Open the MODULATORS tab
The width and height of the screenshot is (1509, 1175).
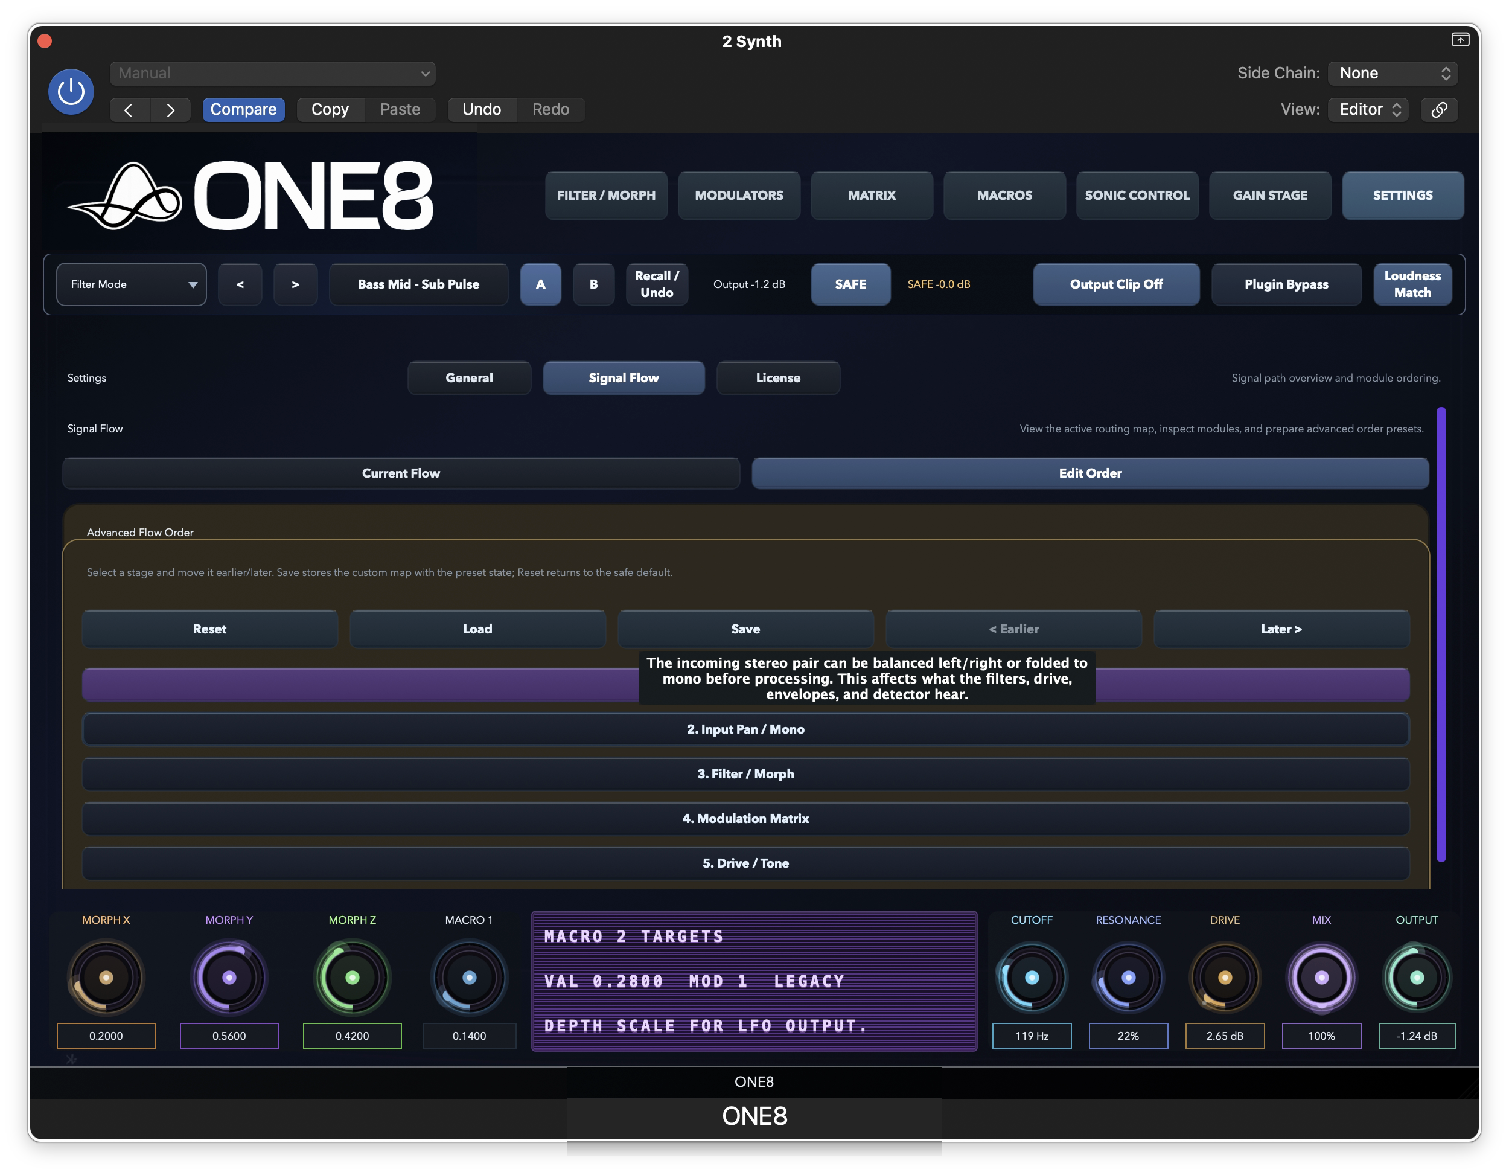(739, 196)
